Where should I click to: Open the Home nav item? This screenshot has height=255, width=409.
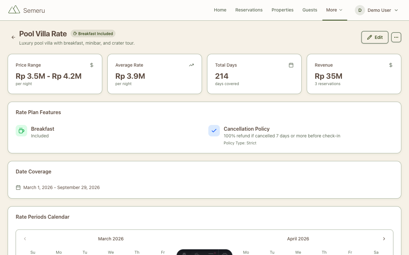tap(220, 10)
